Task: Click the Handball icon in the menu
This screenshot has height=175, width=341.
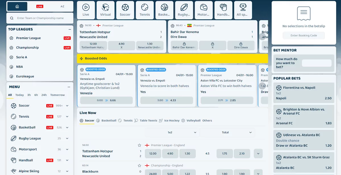Action: click(x=13, y=160)
